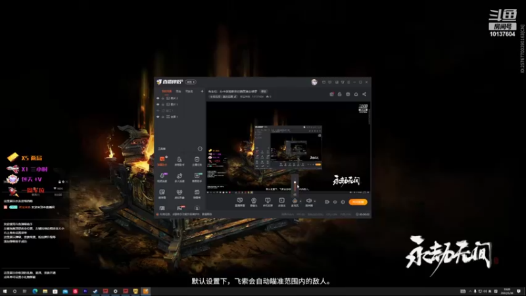The width and height of the screenshot is (526, 296).
Task: Click the camcorder record icon near start button
Action: [x=327, y=202]
